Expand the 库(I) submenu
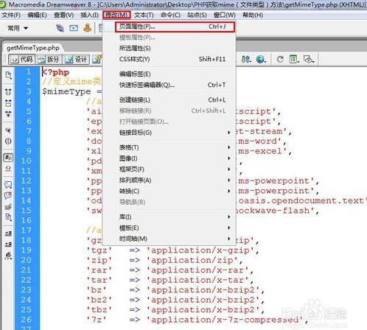367x330 pixels. pyautogui.click(x=169, y=217)
